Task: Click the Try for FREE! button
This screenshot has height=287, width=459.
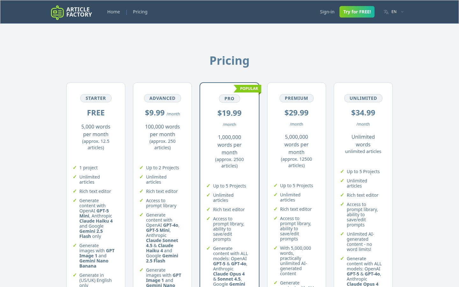Action: [x=357, y=12]
